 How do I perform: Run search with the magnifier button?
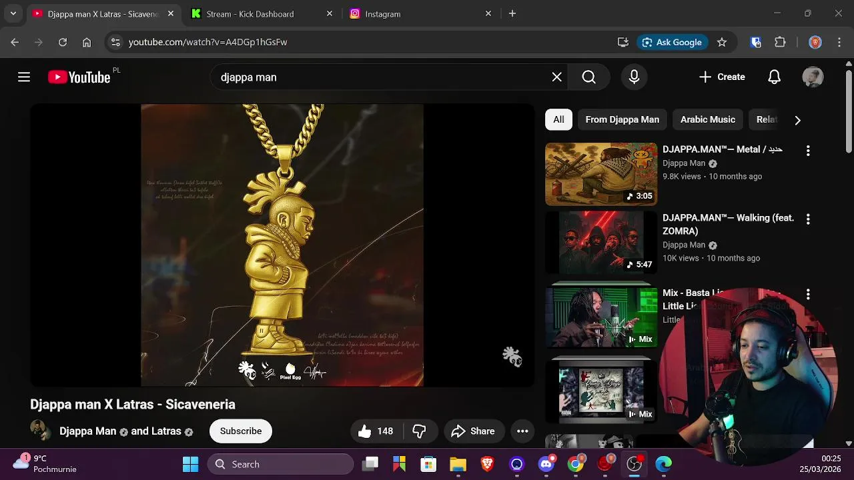[588, 77]
